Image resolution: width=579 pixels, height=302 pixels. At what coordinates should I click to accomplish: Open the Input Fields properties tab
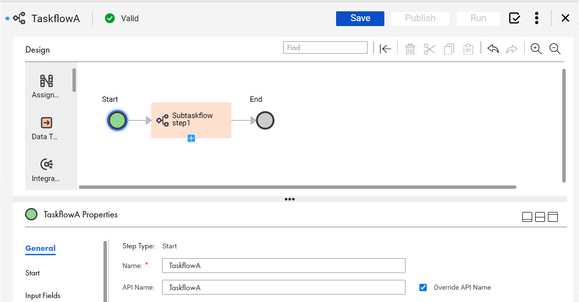42,296
